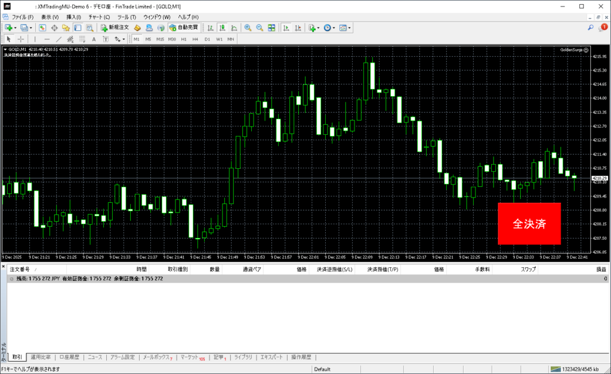Open the search magnifier icon at top right
The width and height of the screenshot is (611, 374).
[591, 27]
